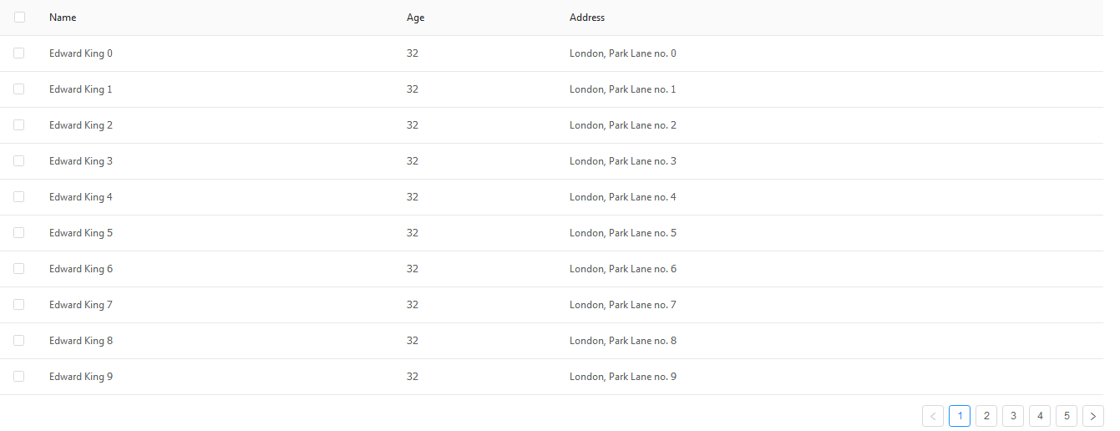Click the Address column header
The width and height of the screenshot is (1120, 431).
587,18
